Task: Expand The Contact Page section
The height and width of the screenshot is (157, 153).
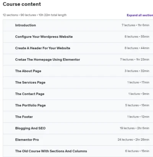Action: (78, 94)
